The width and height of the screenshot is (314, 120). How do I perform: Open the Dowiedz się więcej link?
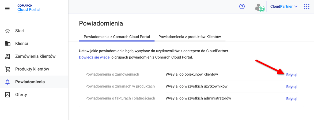95,57
